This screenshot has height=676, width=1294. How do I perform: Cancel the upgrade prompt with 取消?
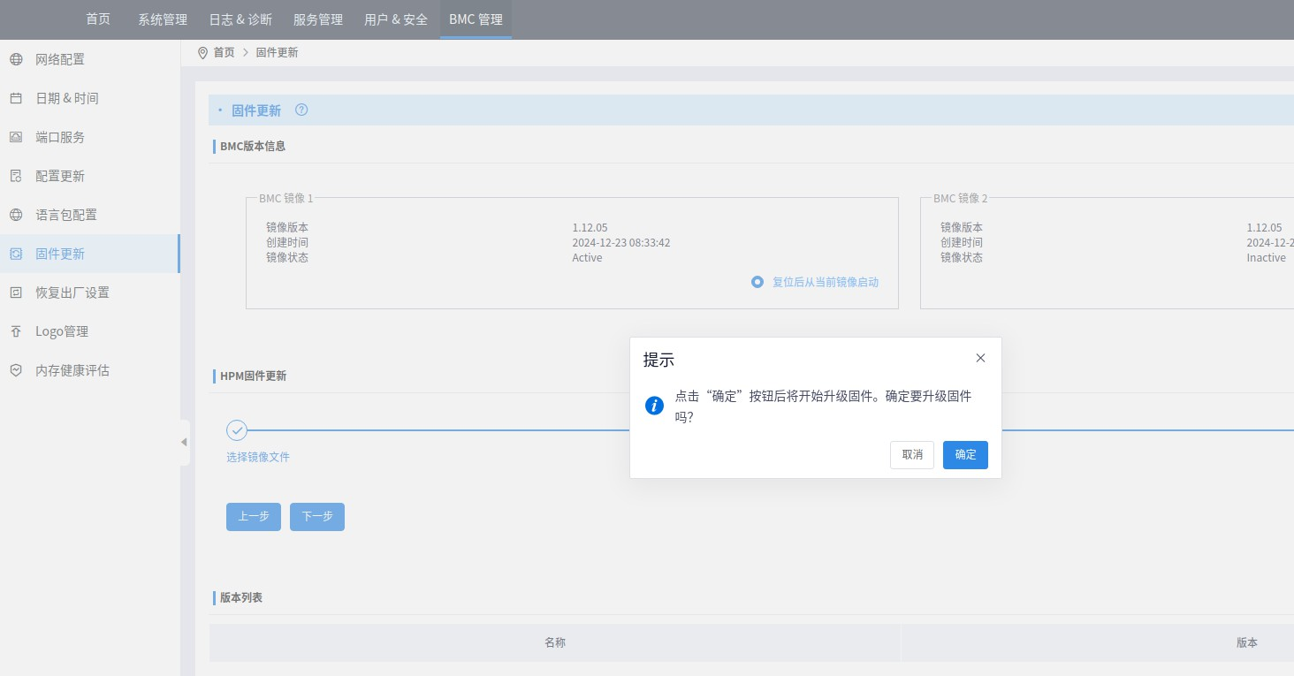tap(912, 455)
